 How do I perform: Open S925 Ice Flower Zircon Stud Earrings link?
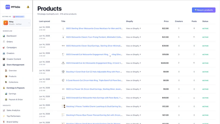pyautogui.click(x=94, y=89)
